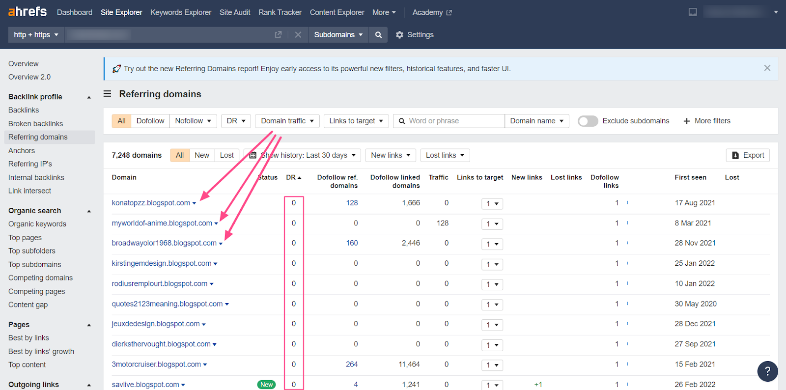Sort by DR column header
The height and width of the screenshot is (390, 786).
294,177
